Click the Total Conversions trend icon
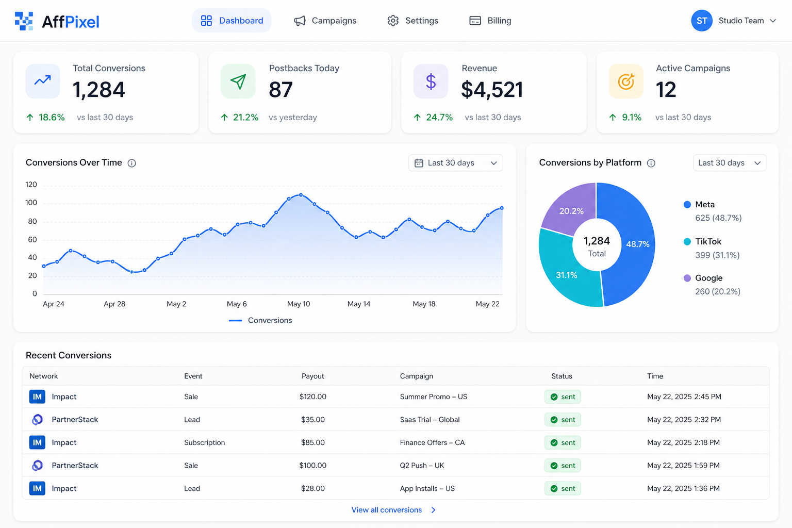The height and width of the screenshot is (528, 792). tap(43, 81)
